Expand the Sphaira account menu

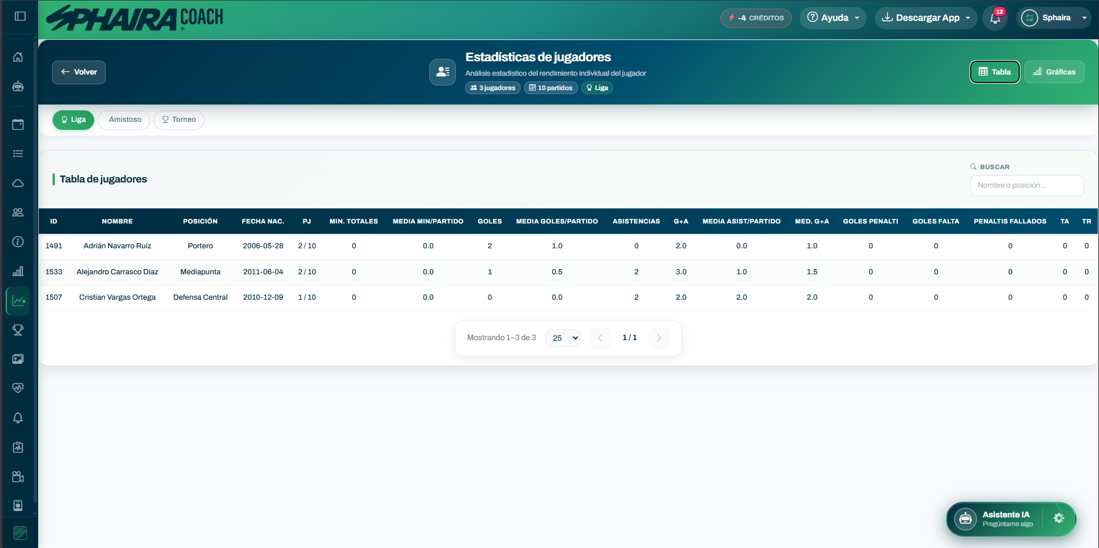pos(1054,17)
